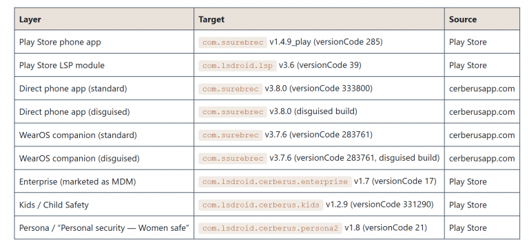Click the "v1.2.9 (versionCode 331290)" text
The image size is (529, 248).
point(380,205)
